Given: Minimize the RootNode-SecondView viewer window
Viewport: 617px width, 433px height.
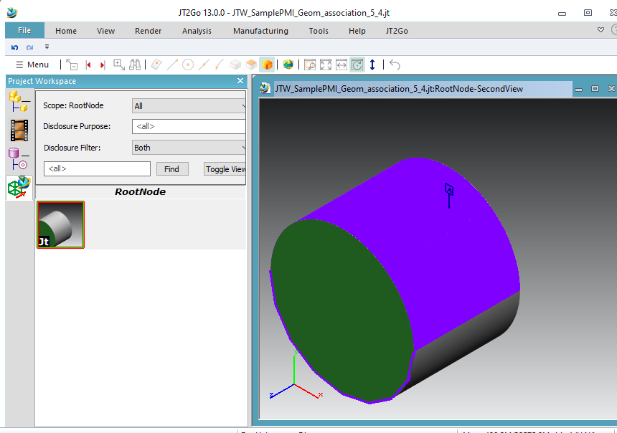Looking at the screenshot, I should [x=578, y=90].
